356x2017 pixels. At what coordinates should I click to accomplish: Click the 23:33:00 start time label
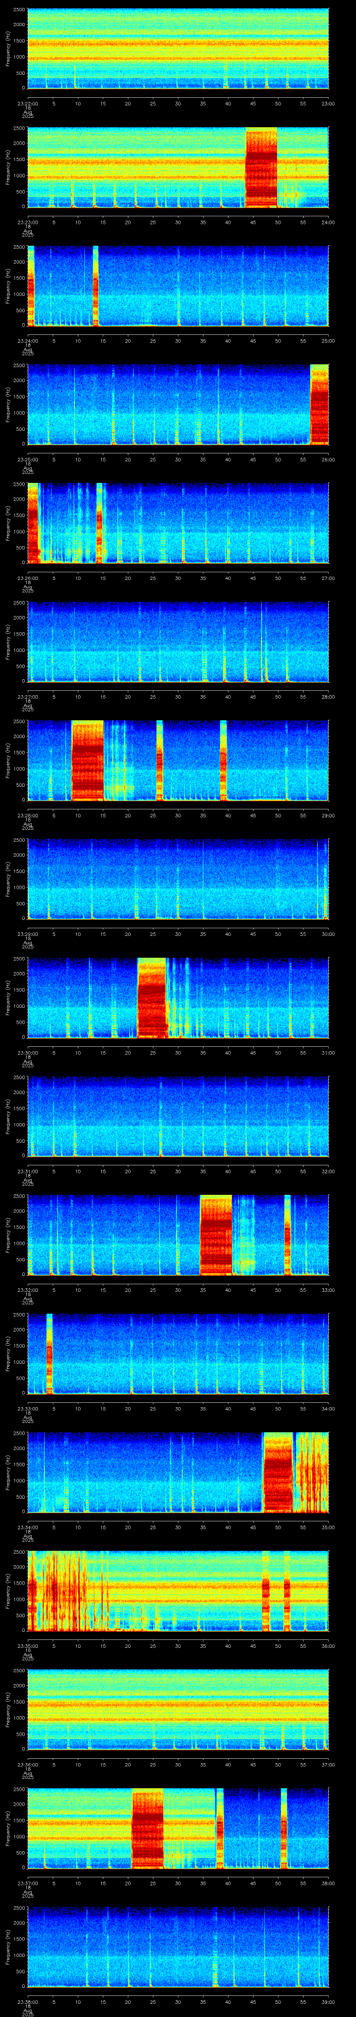point(27,1409)
